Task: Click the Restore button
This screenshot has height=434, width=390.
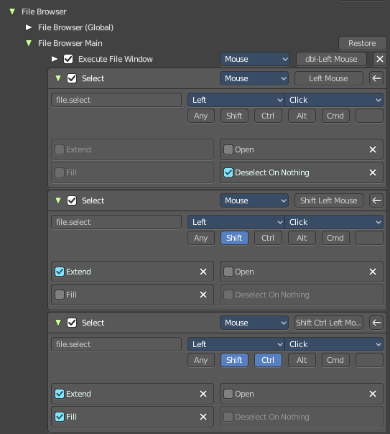Action: click(362, 43)
